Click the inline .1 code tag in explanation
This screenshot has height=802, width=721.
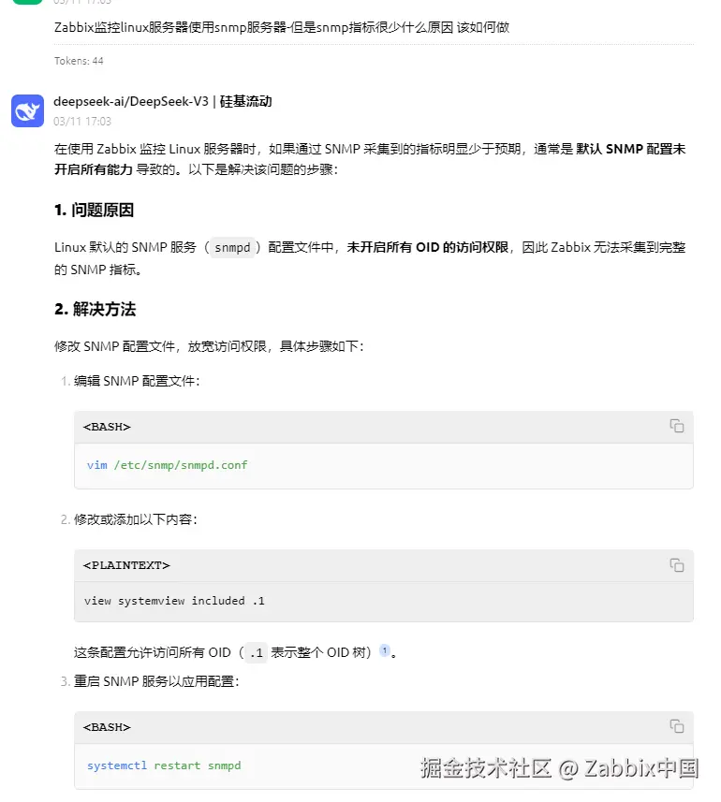pyautogui.click(x=256, y=652)
